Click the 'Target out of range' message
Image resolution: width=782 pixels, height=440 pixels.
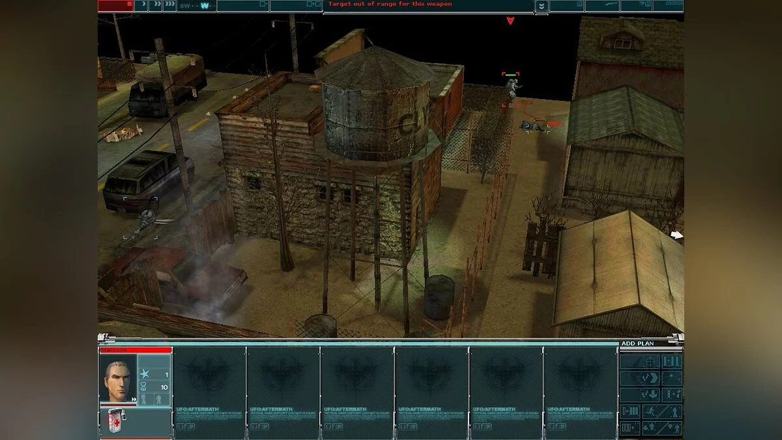(x=390, y=4)
